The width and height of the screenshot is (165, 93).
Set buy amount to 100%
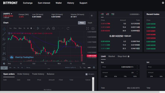pyautogui.click(x=135, y=76)
